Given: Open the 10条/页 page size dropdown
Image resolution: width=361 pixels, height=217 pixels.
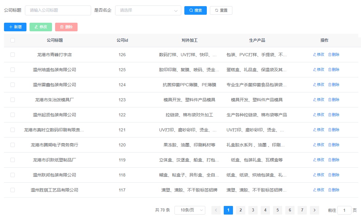Looking at the screenshot, I should [x=190, y=210].
